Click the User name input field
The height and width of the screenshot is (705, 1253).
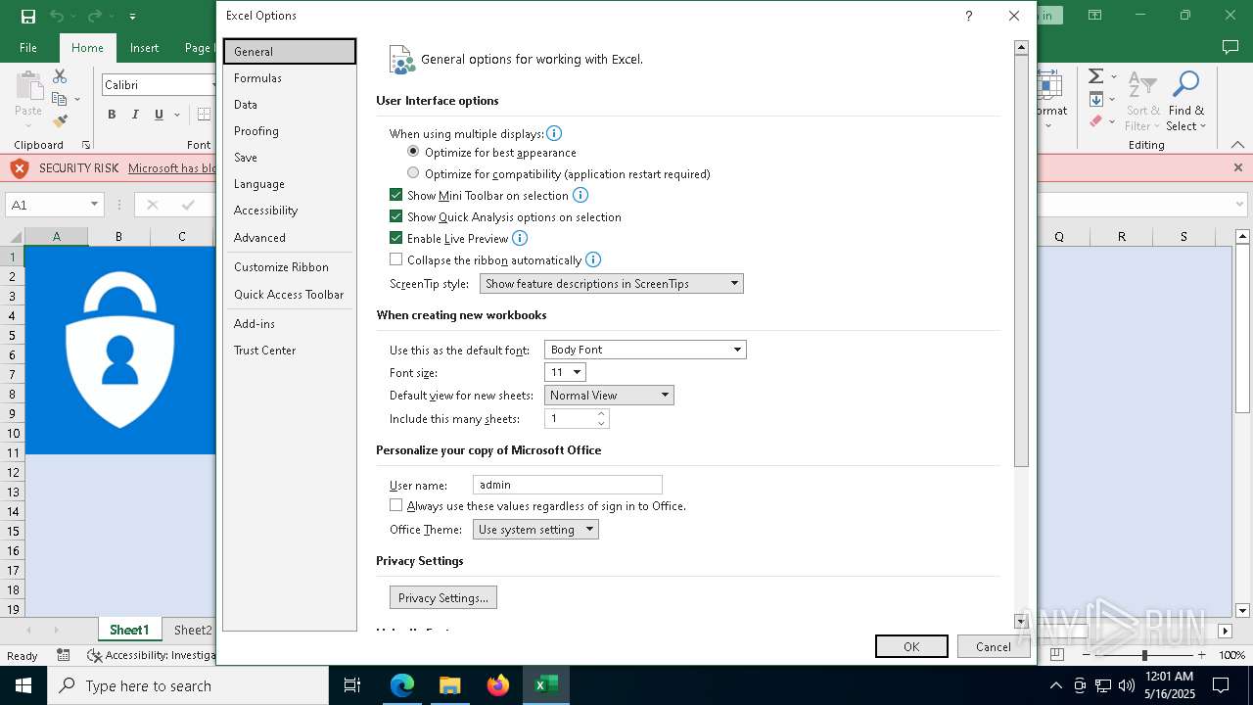(568, 485)
